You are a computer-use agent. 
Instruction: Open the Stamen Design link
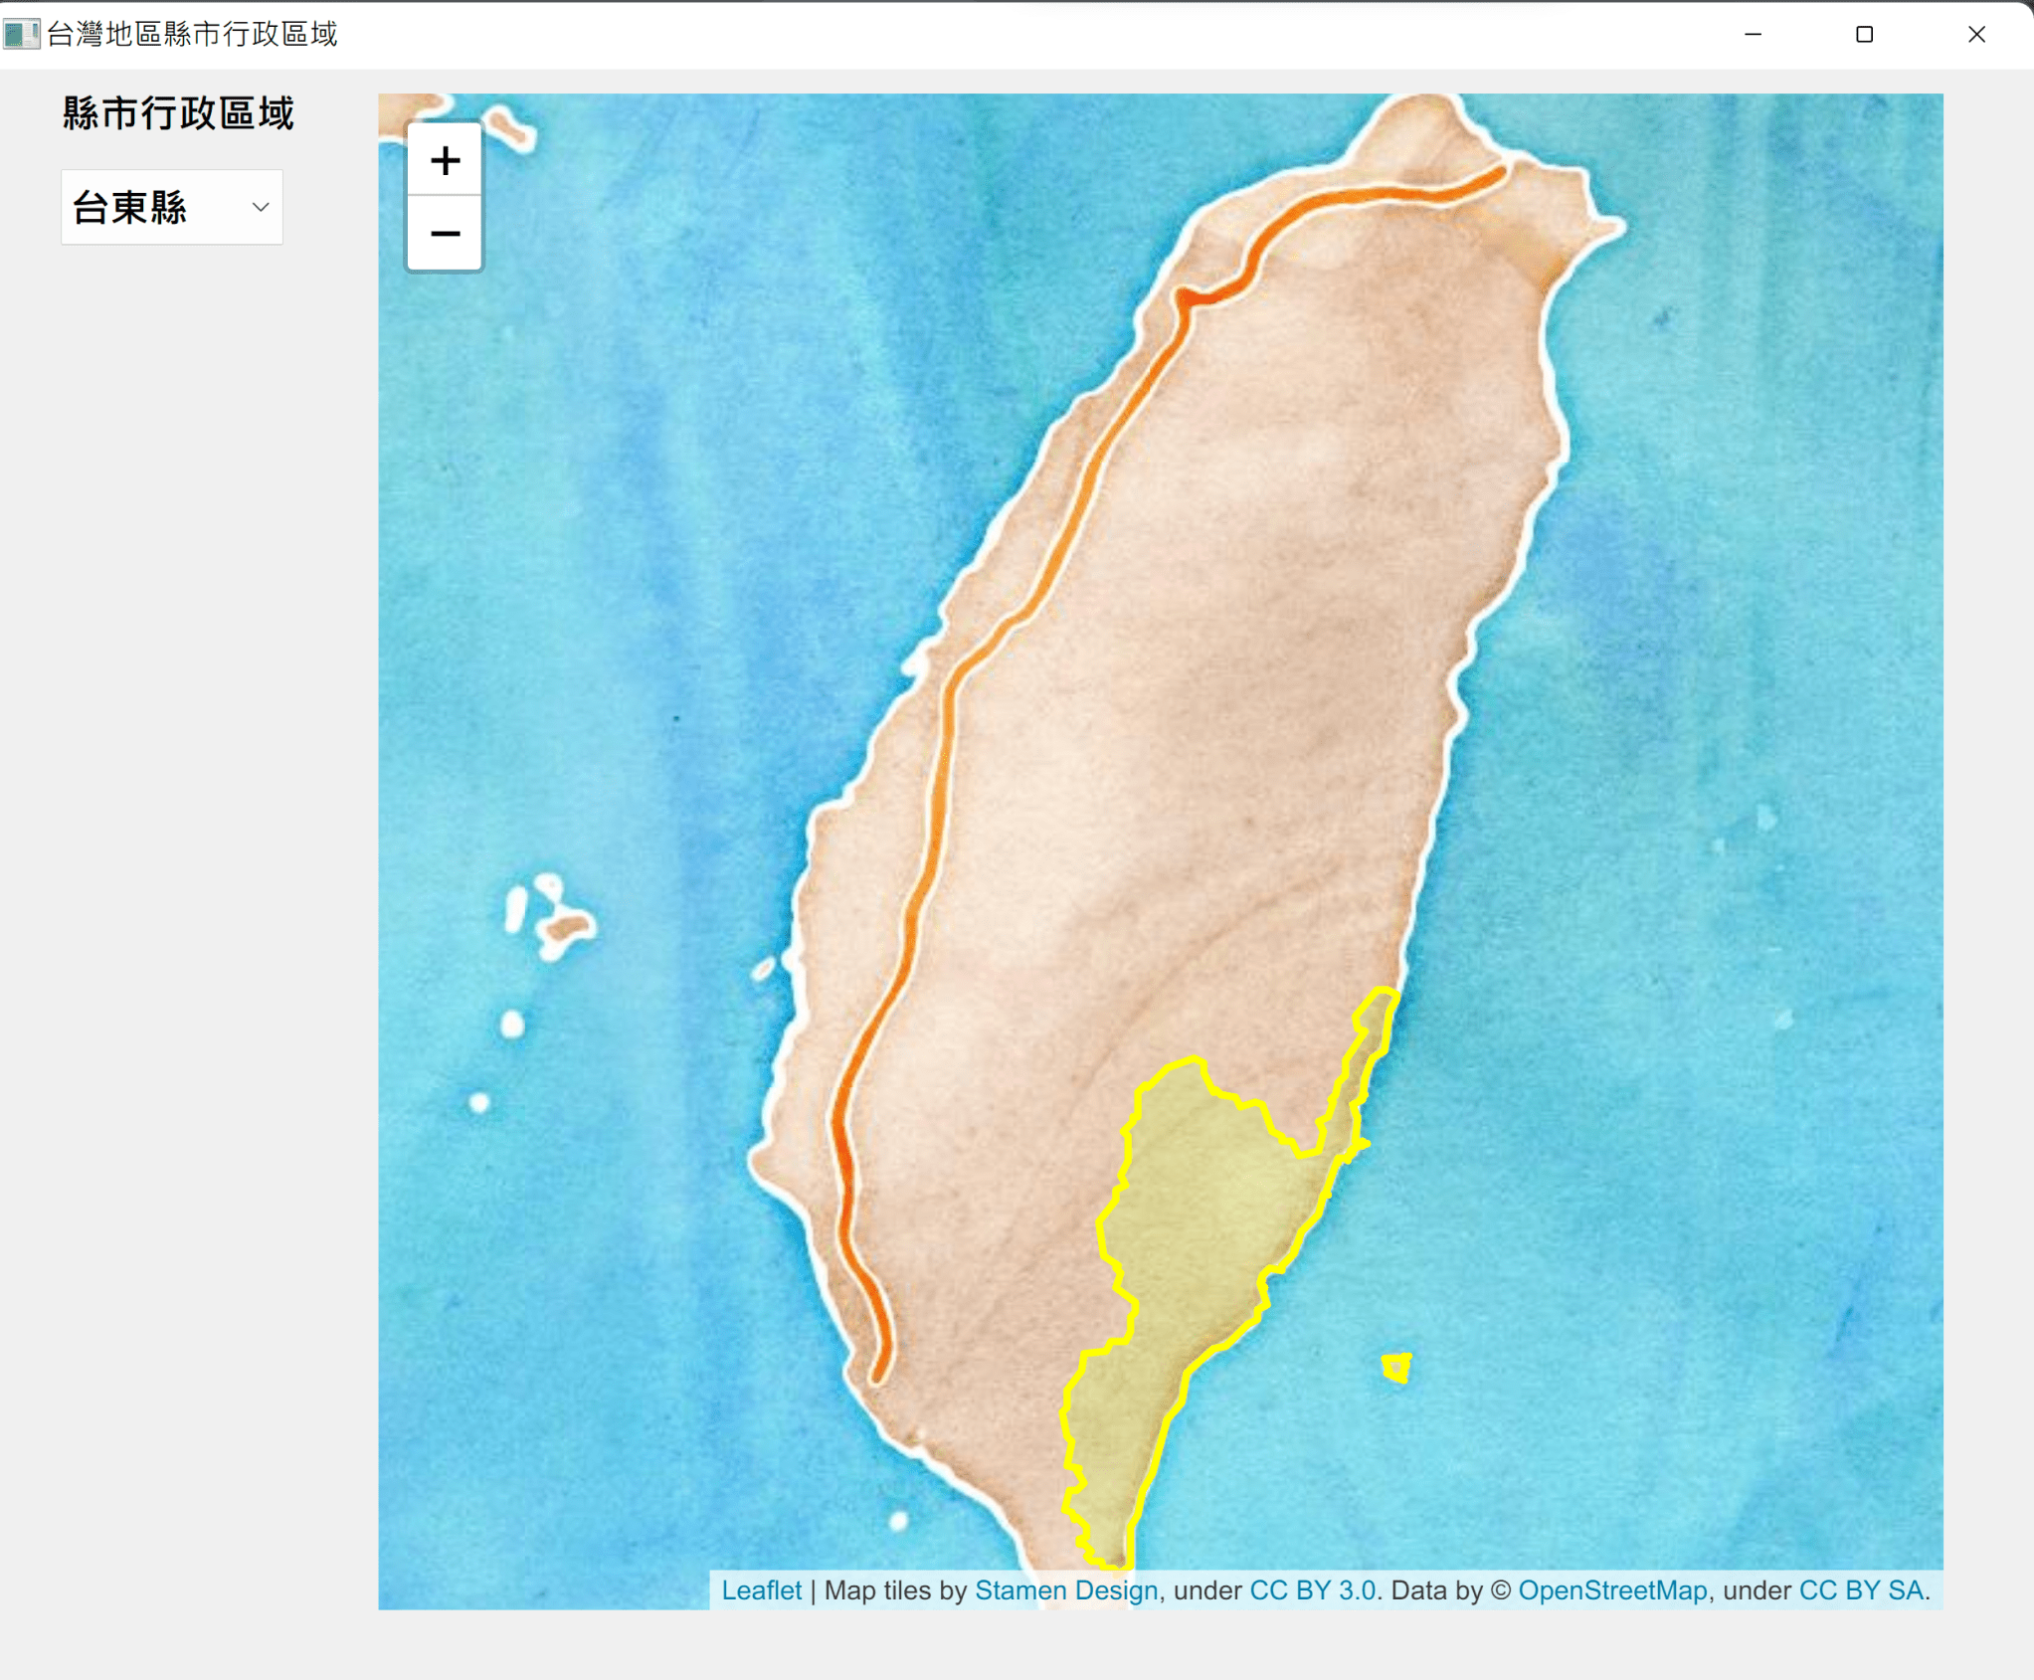click(1065, 1589)
